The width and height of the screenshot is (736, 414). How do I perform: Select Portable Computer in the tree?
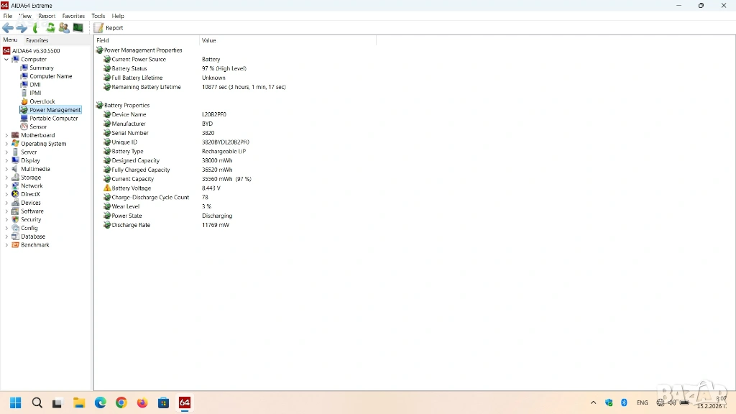coord(53,119)
